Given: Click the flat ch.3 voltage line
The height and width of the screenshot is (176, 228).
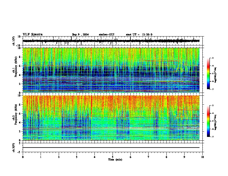Looking at the screenshot, I should (111, 148).
